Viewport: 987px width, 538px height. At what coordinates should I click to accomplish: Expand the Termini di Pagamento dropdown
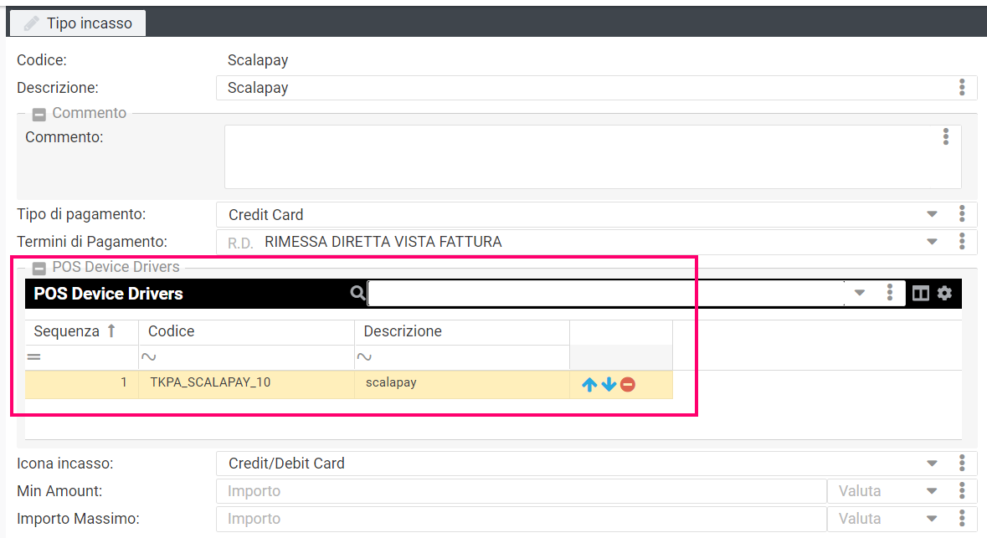[932, 242]
